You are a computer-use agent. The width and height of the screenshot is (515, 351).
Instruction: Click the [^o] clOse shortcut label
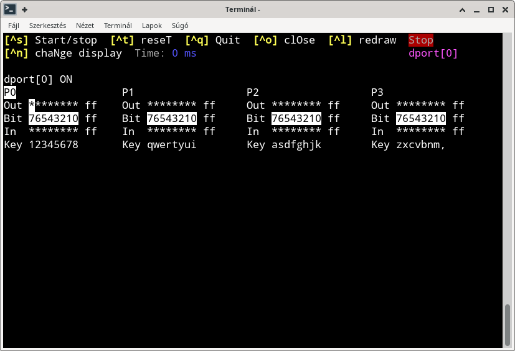pyautogui.click(x=284, y=40)
